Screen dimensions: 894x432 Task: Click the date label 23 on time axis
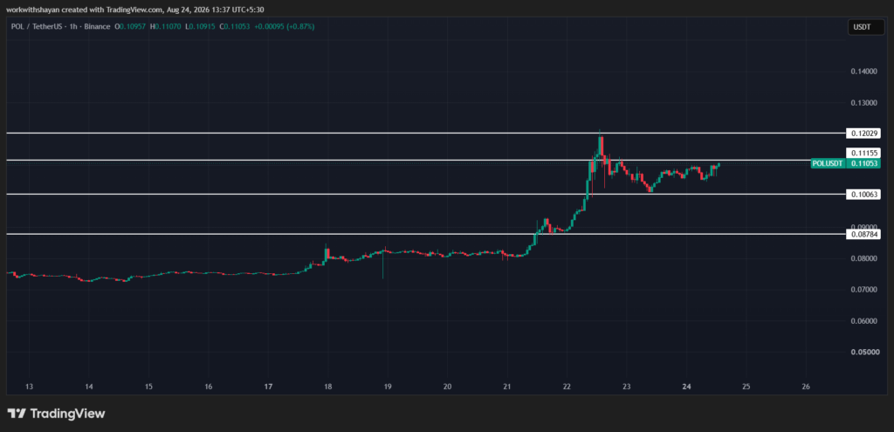tap(627, 387)
